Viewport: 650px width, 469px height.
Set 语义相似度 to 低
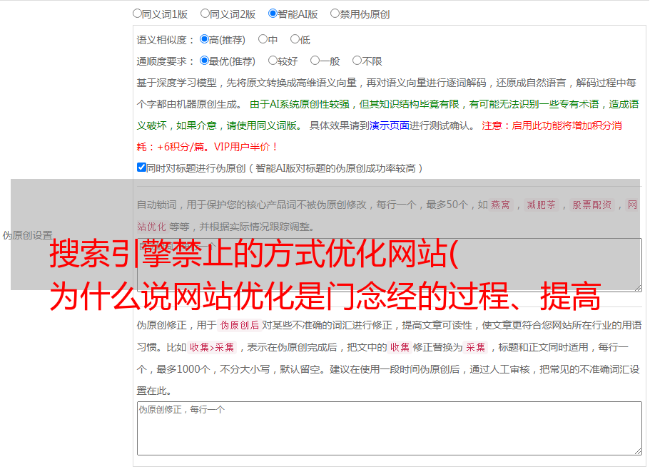(x=295, y=39)
